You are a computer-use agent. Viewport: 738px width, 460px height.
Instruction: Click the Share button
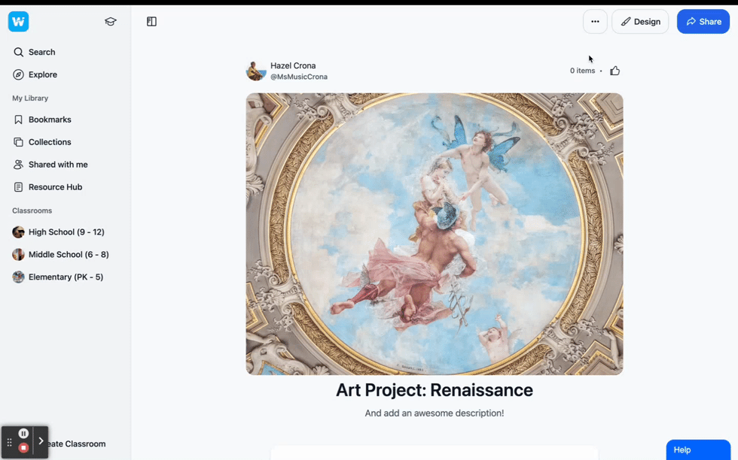tap(703, 22)
